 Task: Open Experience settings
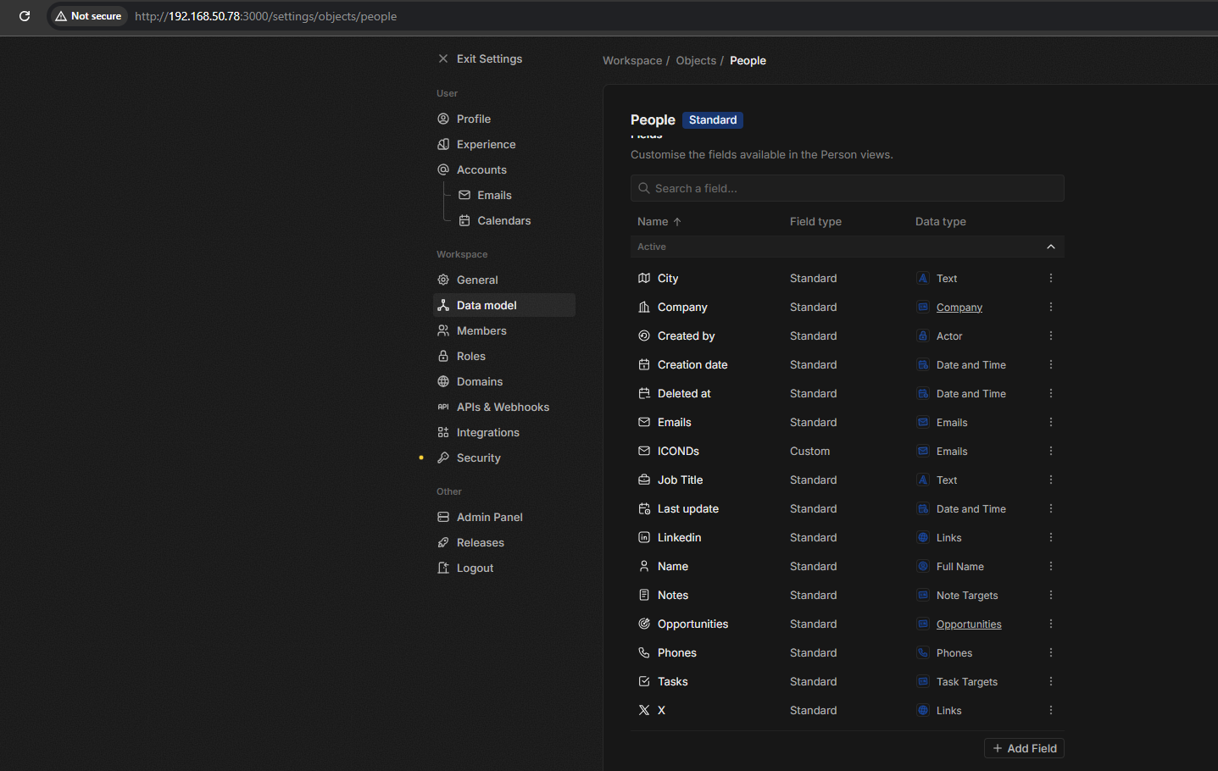tap(504, 144)
